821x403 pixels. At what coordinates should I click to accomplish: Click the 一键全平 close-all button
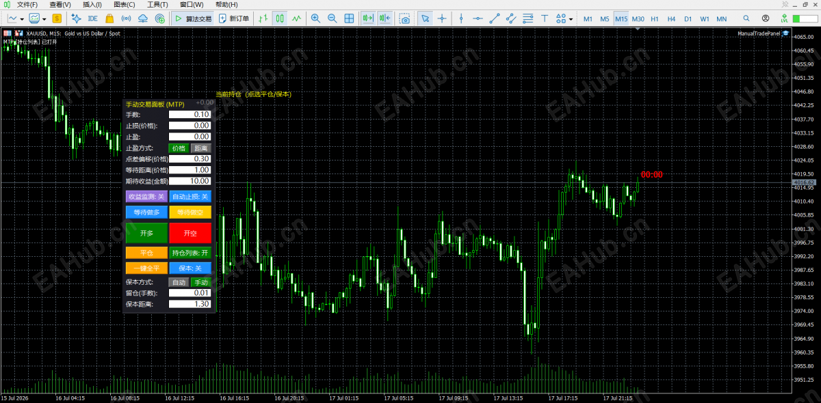[x=147, y=268]
